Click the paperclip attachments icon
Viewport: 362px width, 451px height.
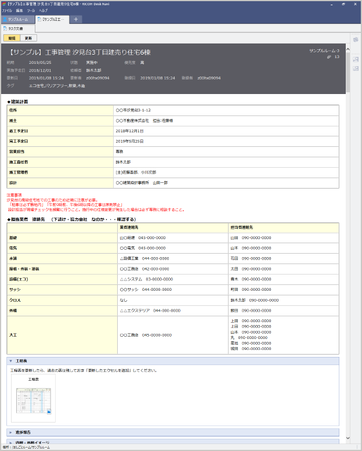[330, 57]
